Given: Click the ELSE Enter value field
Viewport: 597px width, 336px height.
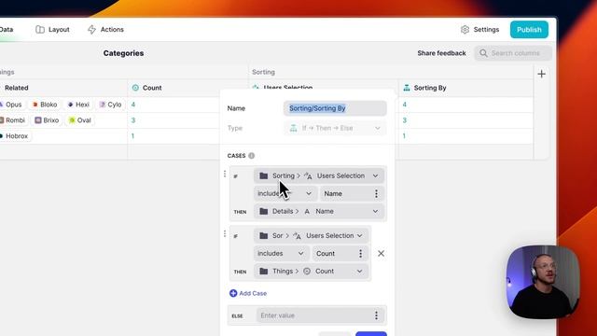Looking at the screenshot, I should [x=315, y=315].
